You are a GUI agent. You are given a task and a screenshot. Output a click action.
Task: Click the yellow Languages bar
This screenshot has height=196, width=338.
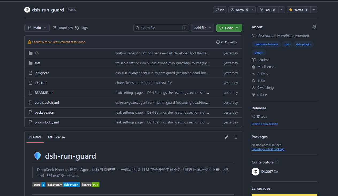pyautogui.click(x=284, y=195)
